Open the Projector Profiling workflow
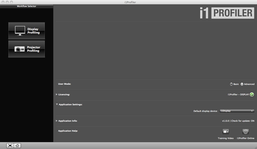Viewport: 257px width, 149px height. pyautogui.click(x=27, y=49)
